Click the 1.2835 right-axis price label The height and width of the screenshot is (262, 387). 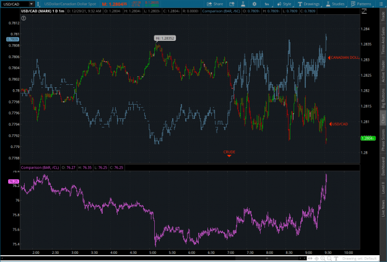coord(367,44)
